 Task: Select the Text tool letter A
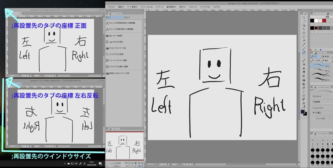tap(304, 103)
